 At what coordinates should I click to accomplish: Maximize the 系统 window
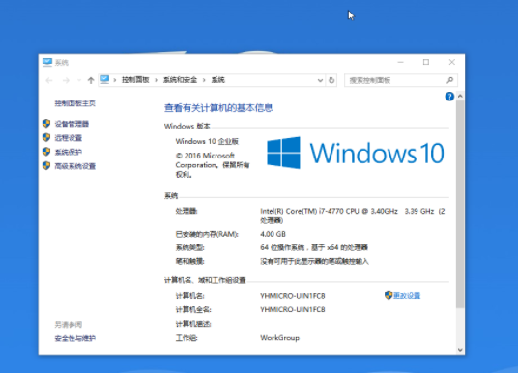pyautogui.click(x=426, y=62)
